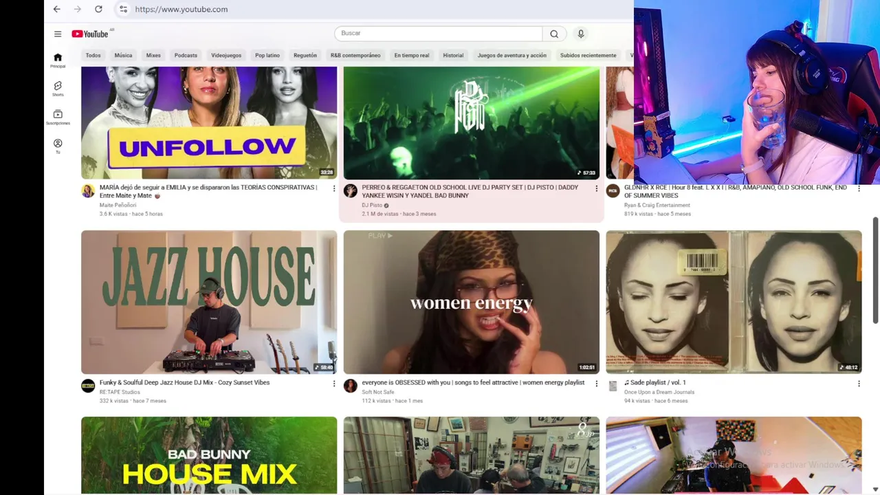Click the Ryan & Craig Entertainment avatar
The image size is (880, 495).
[x=613, y=191]
